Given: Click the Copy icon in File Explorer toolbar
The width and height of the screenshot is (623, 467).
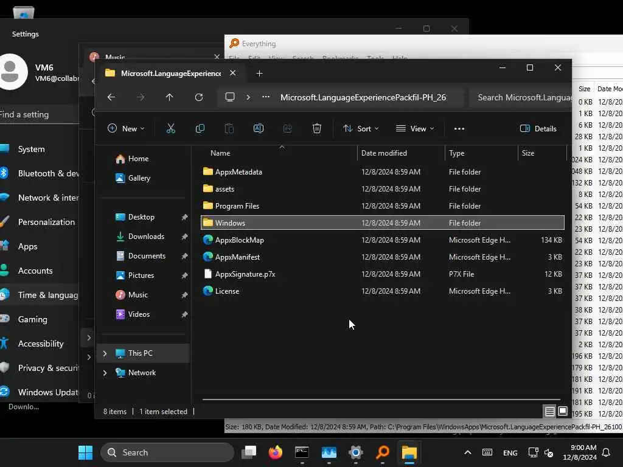Looking at the screenshot, I should click(200, 128).
